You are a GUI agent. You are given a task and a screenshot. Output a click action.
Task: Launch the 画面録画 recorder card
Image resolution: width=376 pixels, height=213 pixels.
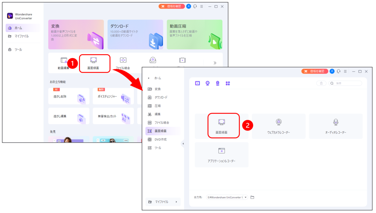(x=222, y=126)
